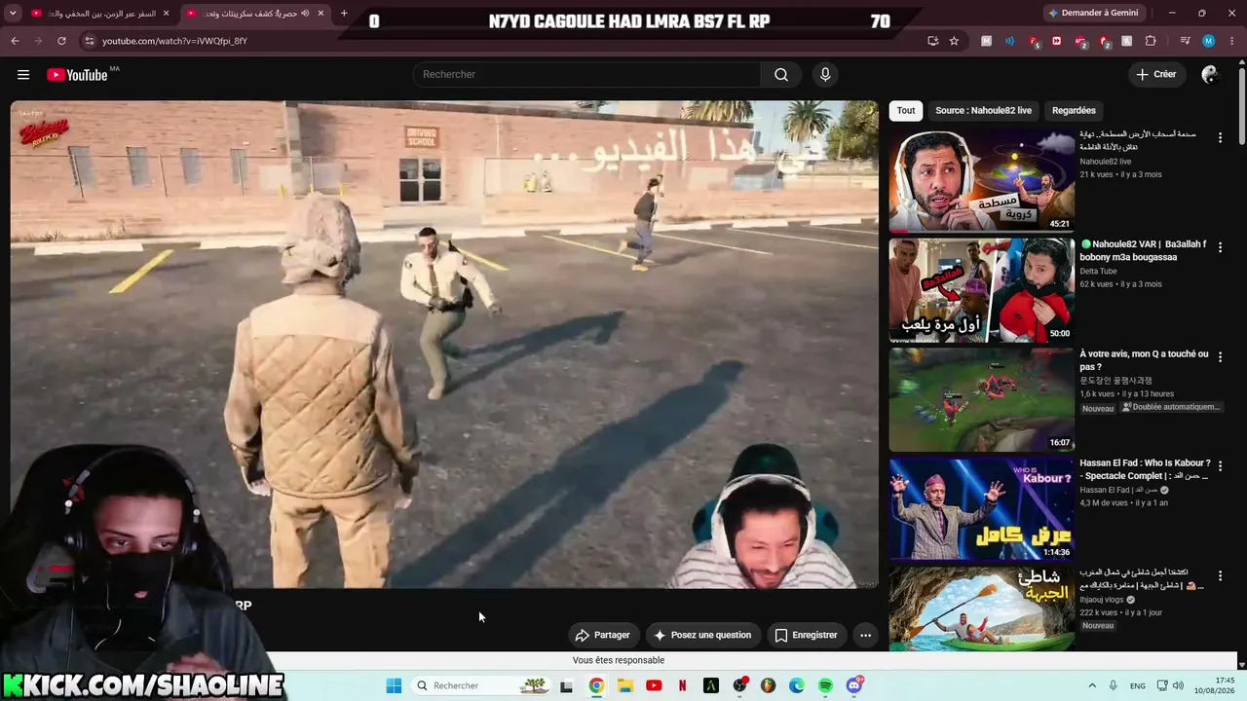The height and width of the screenshot is (701, 1247).
Task: Select the Regardées filter chip
Action: (x=1074, y=110)
